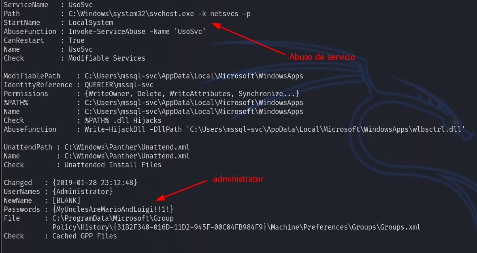The height and width of the screenshot is (253, 477).
Task: Click the 'Modifiable Services' check value
Action: click(x=106, y=58)
